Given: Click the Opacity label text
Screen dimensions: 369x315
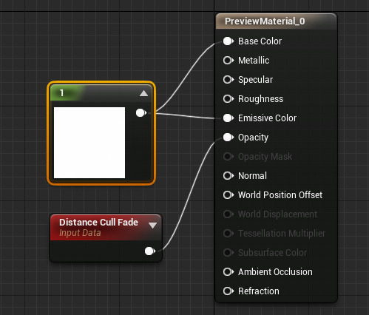Looking at the screenshot, I should coord(253,138).
